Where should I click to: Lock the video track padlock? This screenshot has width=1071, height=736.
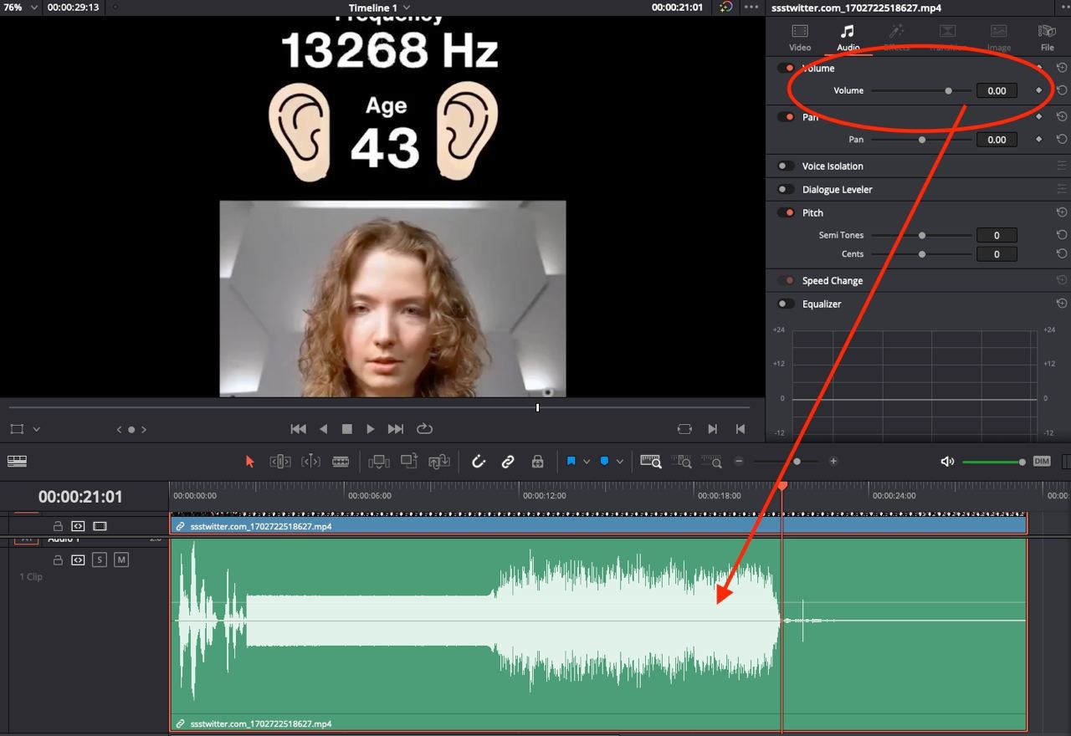[58, 526]
